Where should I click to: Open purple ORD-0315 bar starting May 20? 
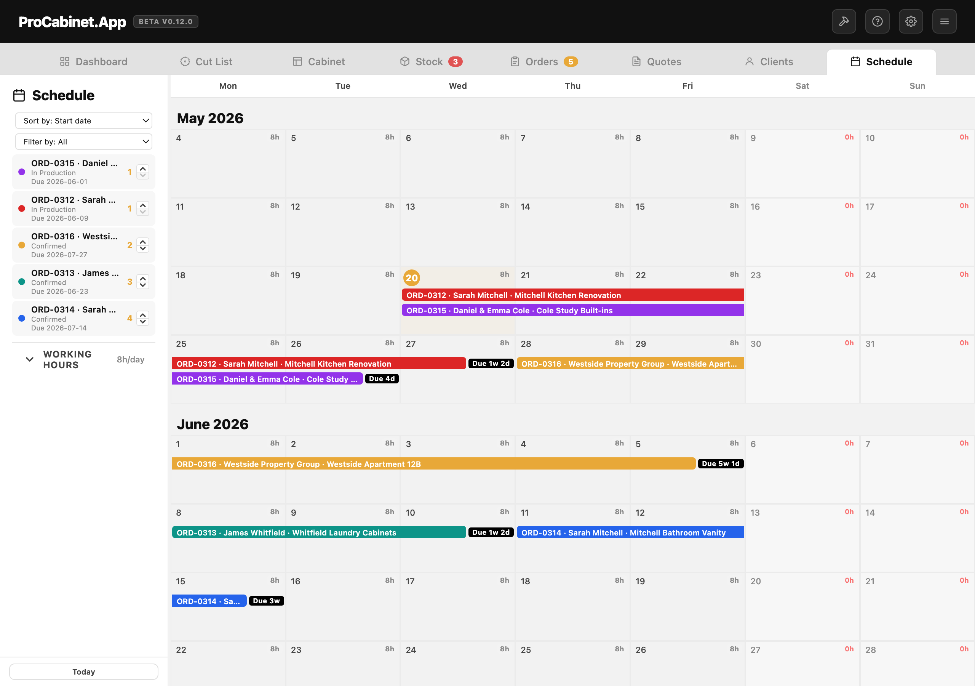(x=572, y=310)
